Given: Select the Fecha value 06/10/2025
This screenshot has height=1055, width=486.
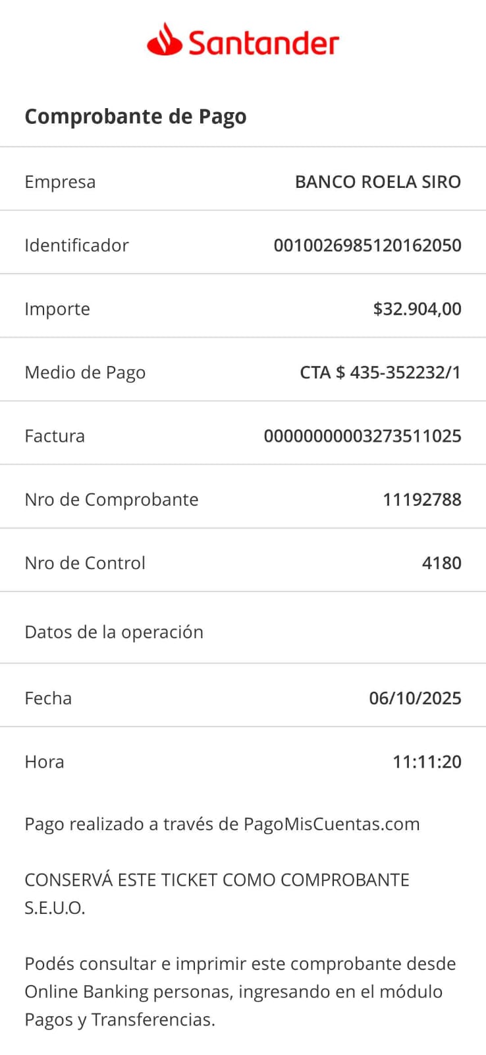Looking at the screenshot, I should [415, 698].
